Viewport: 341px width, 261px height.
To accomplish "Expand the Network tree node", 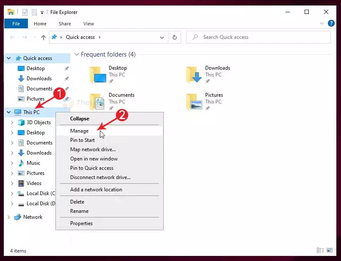I will tap(9, 217).
